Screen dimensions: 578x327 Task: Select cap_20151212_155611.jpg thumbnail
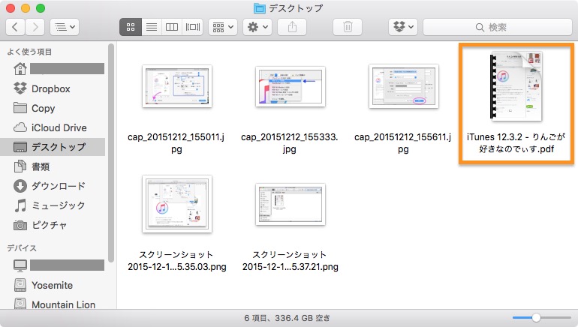click(x=404, y=86)
